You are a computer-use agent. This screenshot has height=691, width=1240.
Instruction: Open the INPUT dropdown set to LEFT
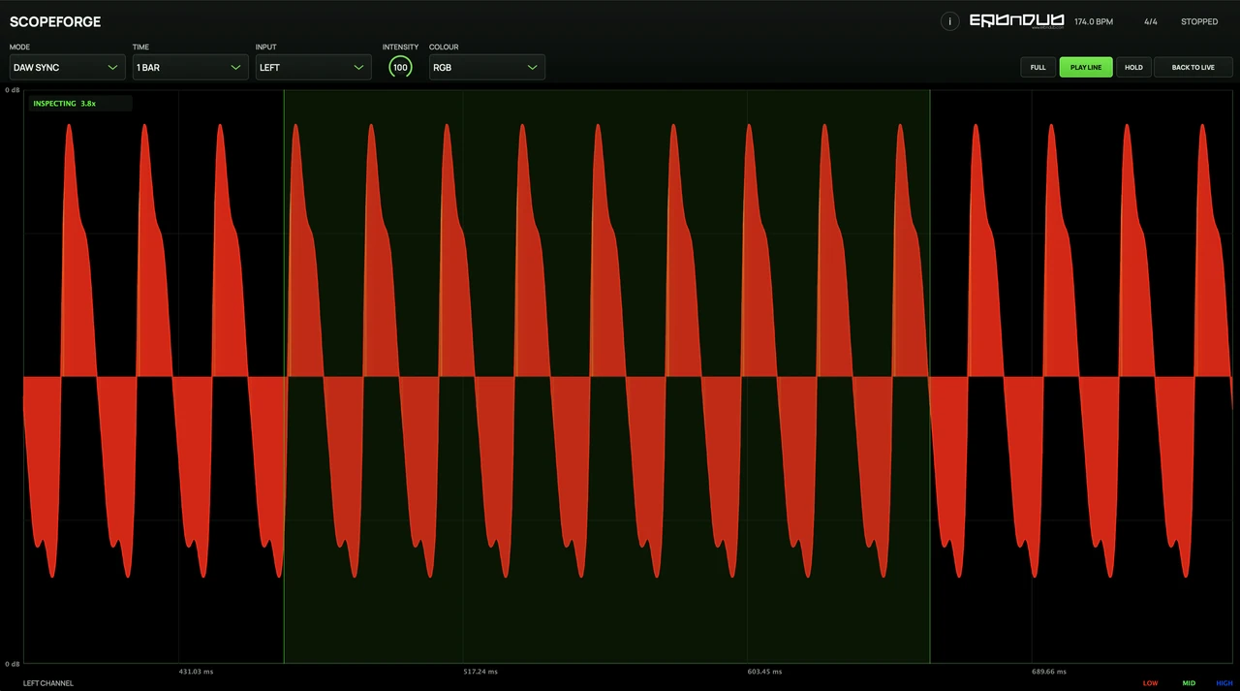click(x=314, y=68)
